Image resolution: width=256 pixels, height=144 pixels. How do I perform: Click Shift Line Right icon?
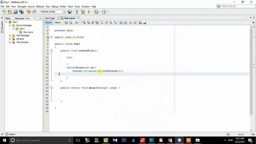125,23
